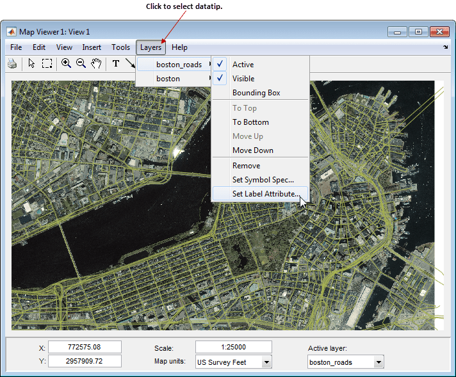Toggle the Active check for boston_roads
The width and height of the screenshot is (456, 377).
click(243, 65)
